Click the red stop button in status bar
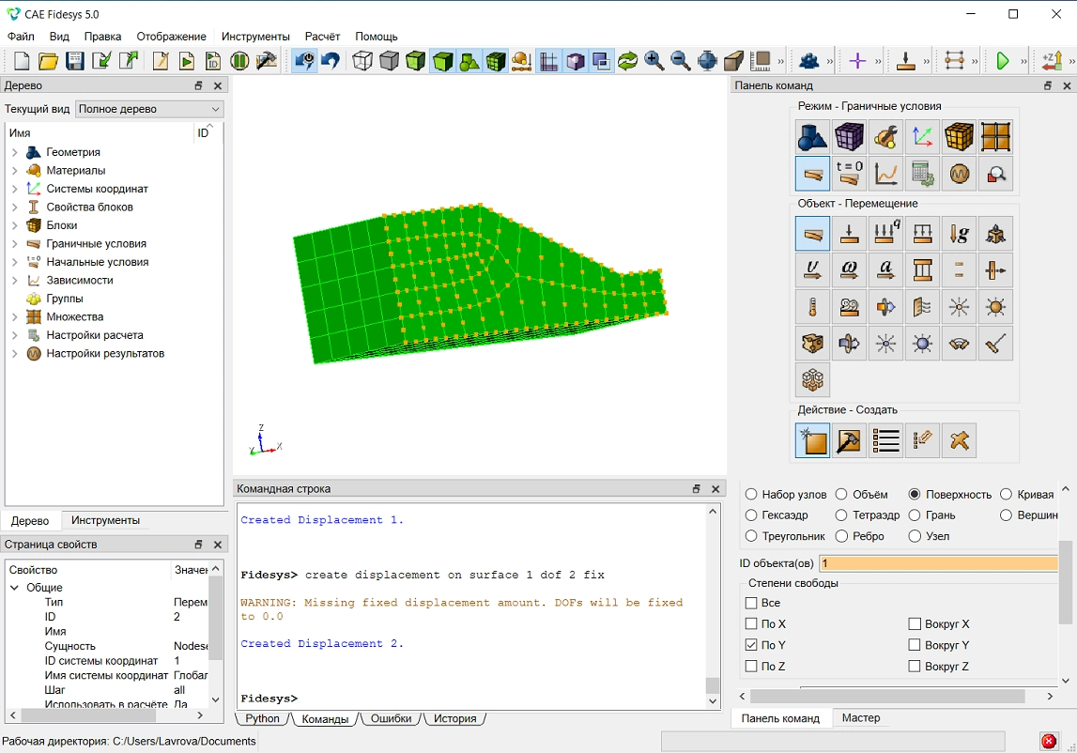 (1048, 741)
